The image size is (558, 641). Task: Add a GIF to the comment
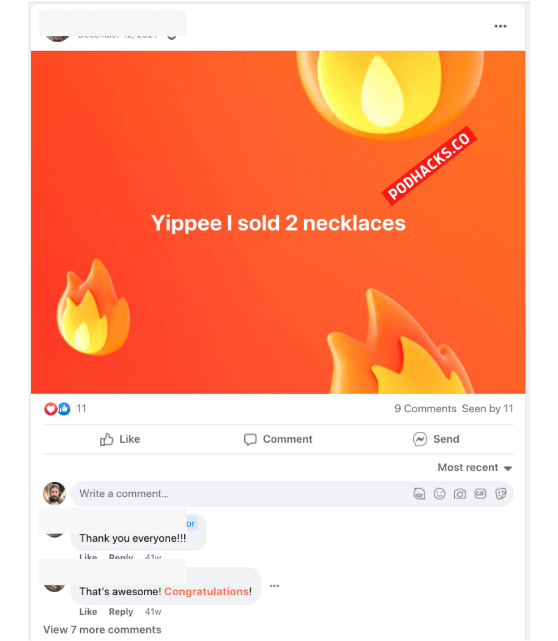click(x=480, y=494)
